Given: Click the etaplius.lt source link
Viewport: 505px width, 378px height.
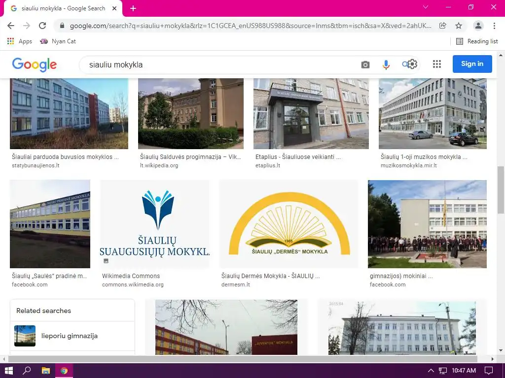Looking at the screenshot, I should click(x=268, y=165).
